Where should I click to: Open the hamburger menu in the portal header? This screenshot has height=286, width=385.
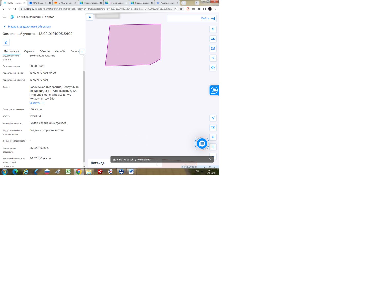[x=5, y=17]
